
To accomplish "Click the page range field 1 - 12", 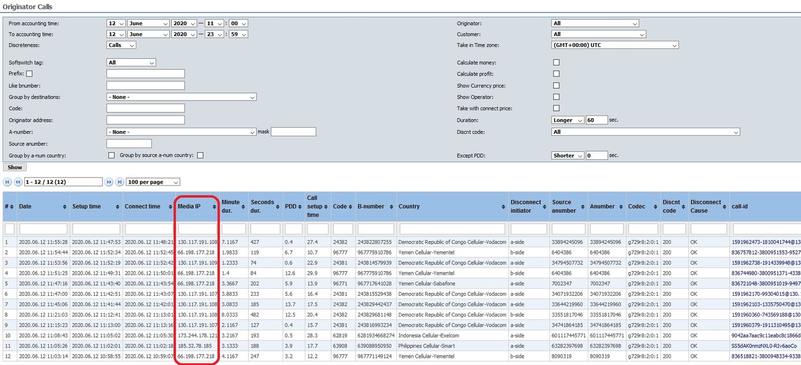I will click(x=63, y=182).
